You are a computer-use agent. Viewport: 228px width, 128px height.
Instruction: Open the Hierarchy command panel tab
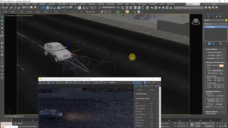pos(213,17)
